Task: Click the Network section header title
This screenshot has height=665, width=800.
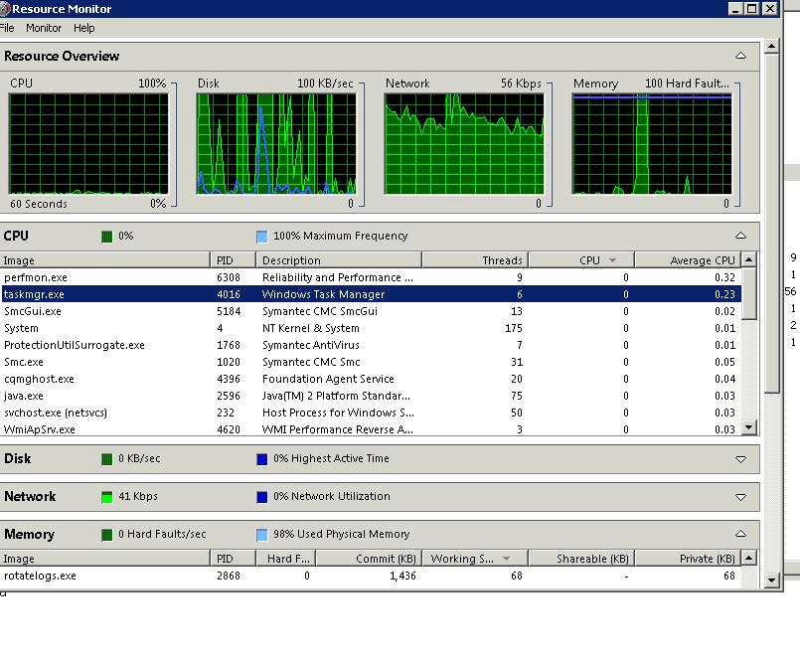Action: (x=30, y=497)
